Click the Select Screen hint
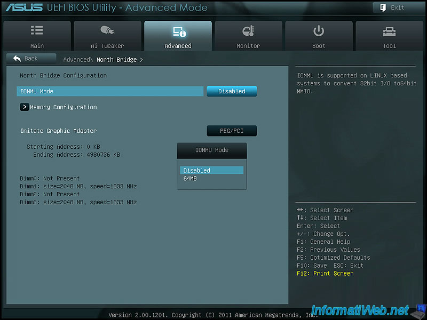 coord(326,210)
